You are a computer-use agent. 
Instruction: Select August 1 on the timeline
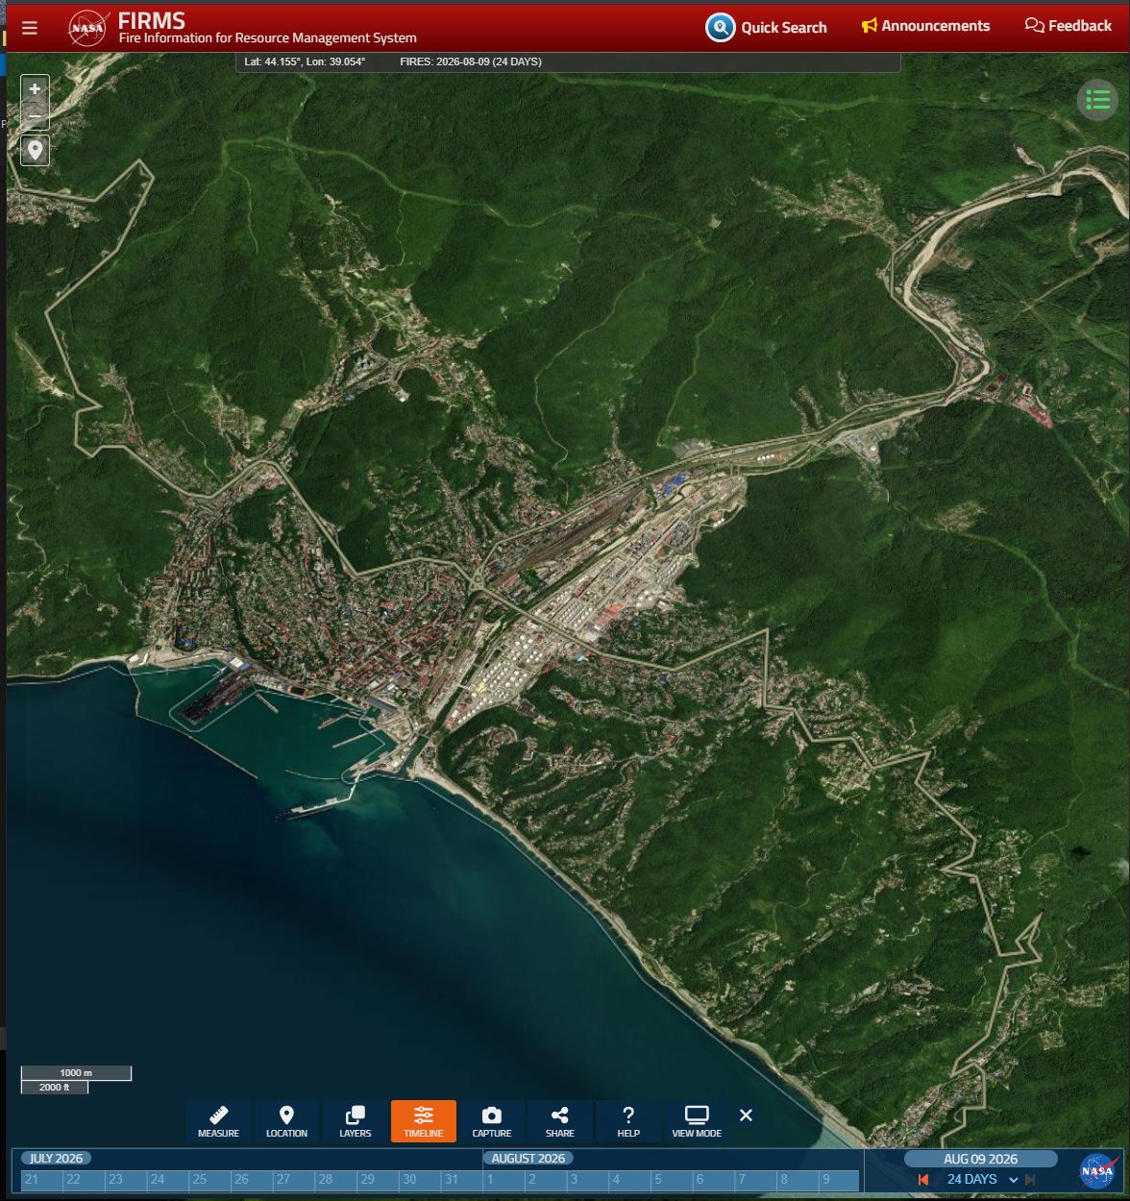click(504, 1180)
